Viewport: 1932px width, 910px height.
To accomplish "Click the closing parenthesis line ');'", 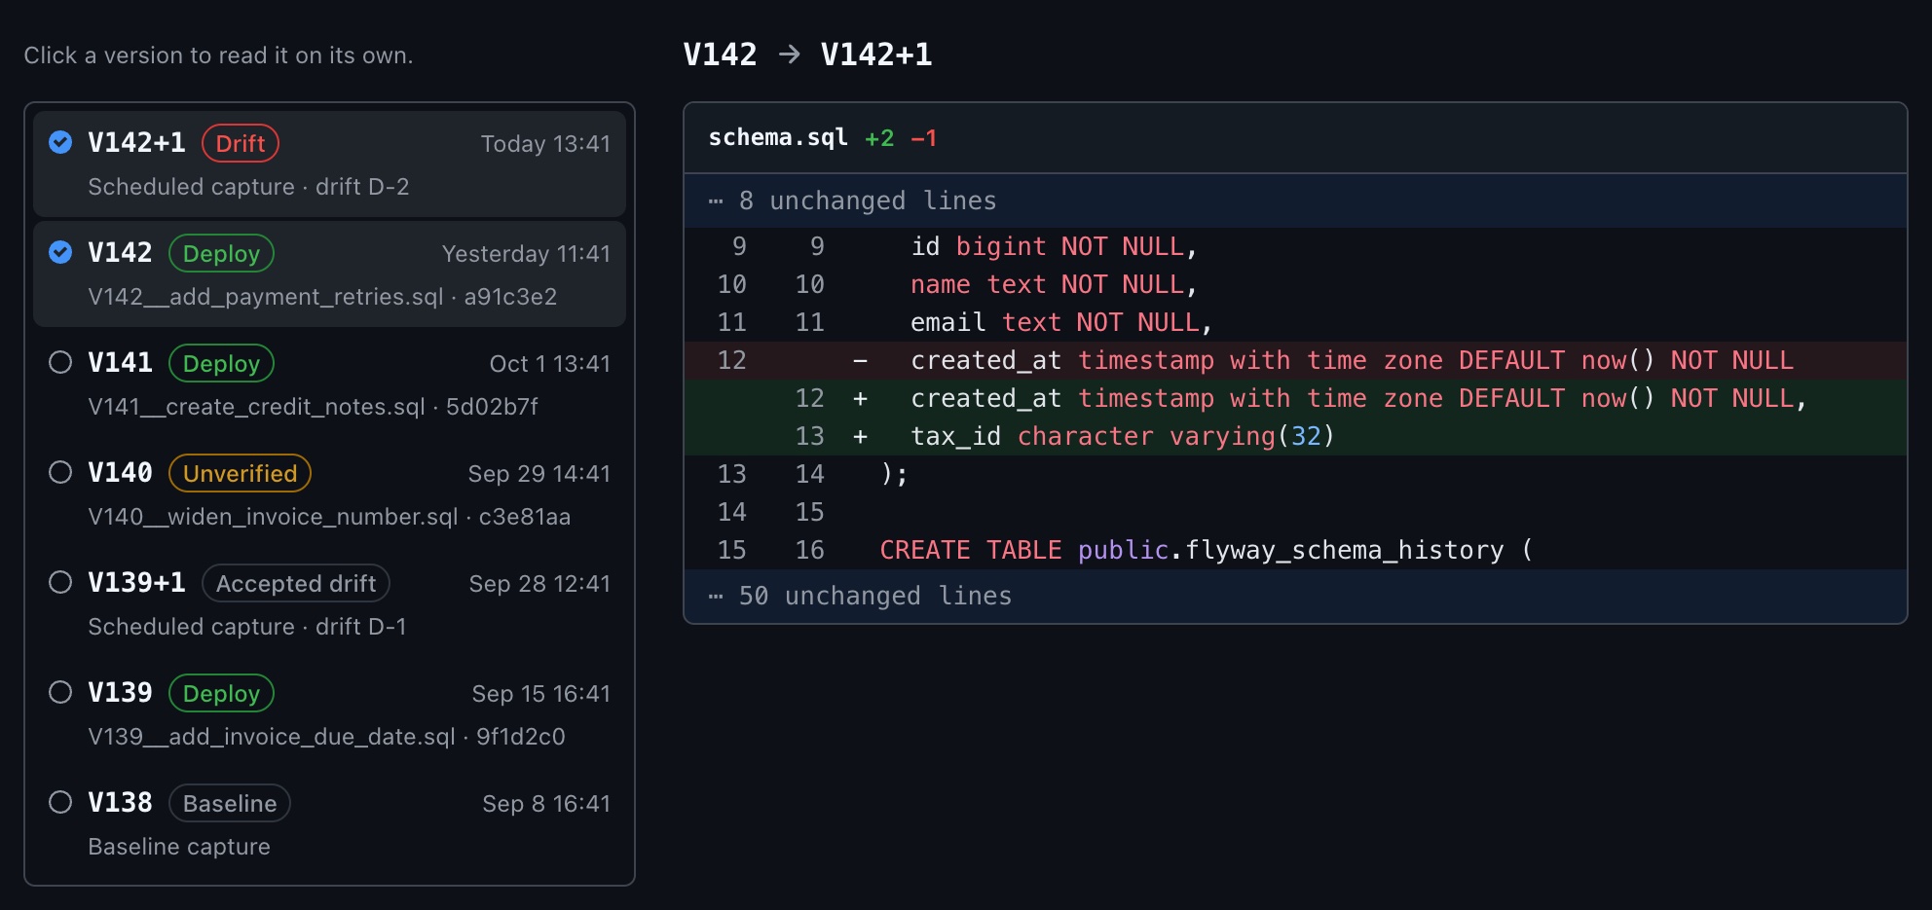I will (1295, 474).
